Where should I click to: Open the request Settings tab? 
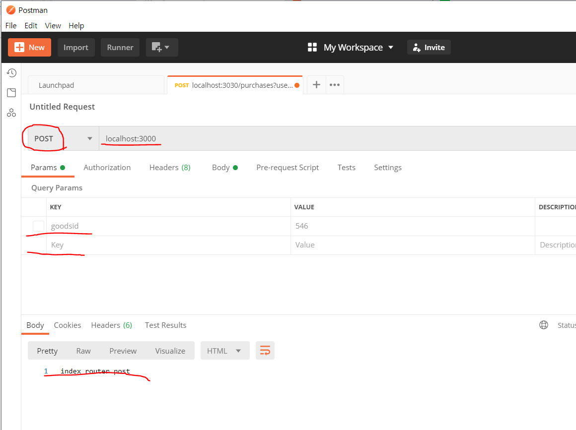click(x=387, y=167)
